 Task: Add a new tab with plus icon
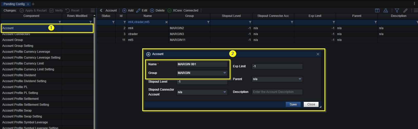pos(33,4)
